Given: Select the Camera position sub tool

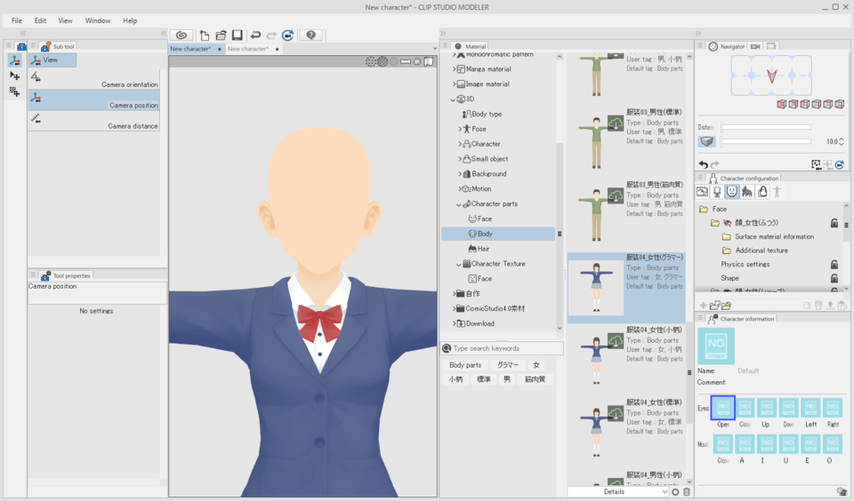Looking at the screenshot, I should coord(94,100).
